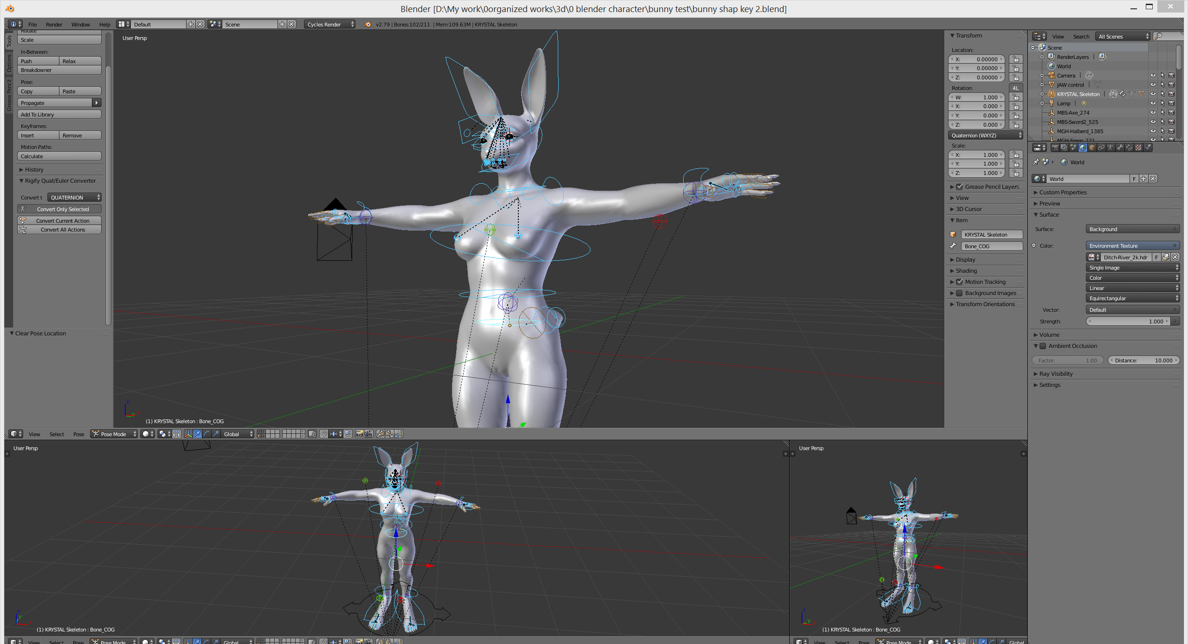Click the X to unlink World datablock

1153,179
